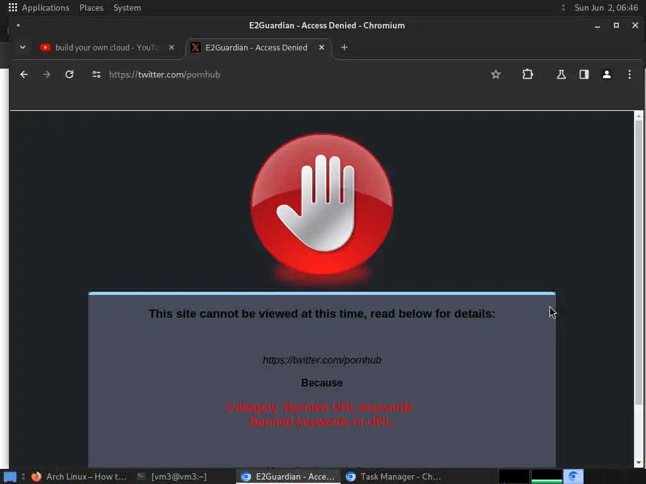This screenshot has height=484, width=646.
Task: Click the clock showing Sun Jun 2
Action: click(x=606, y=8)
